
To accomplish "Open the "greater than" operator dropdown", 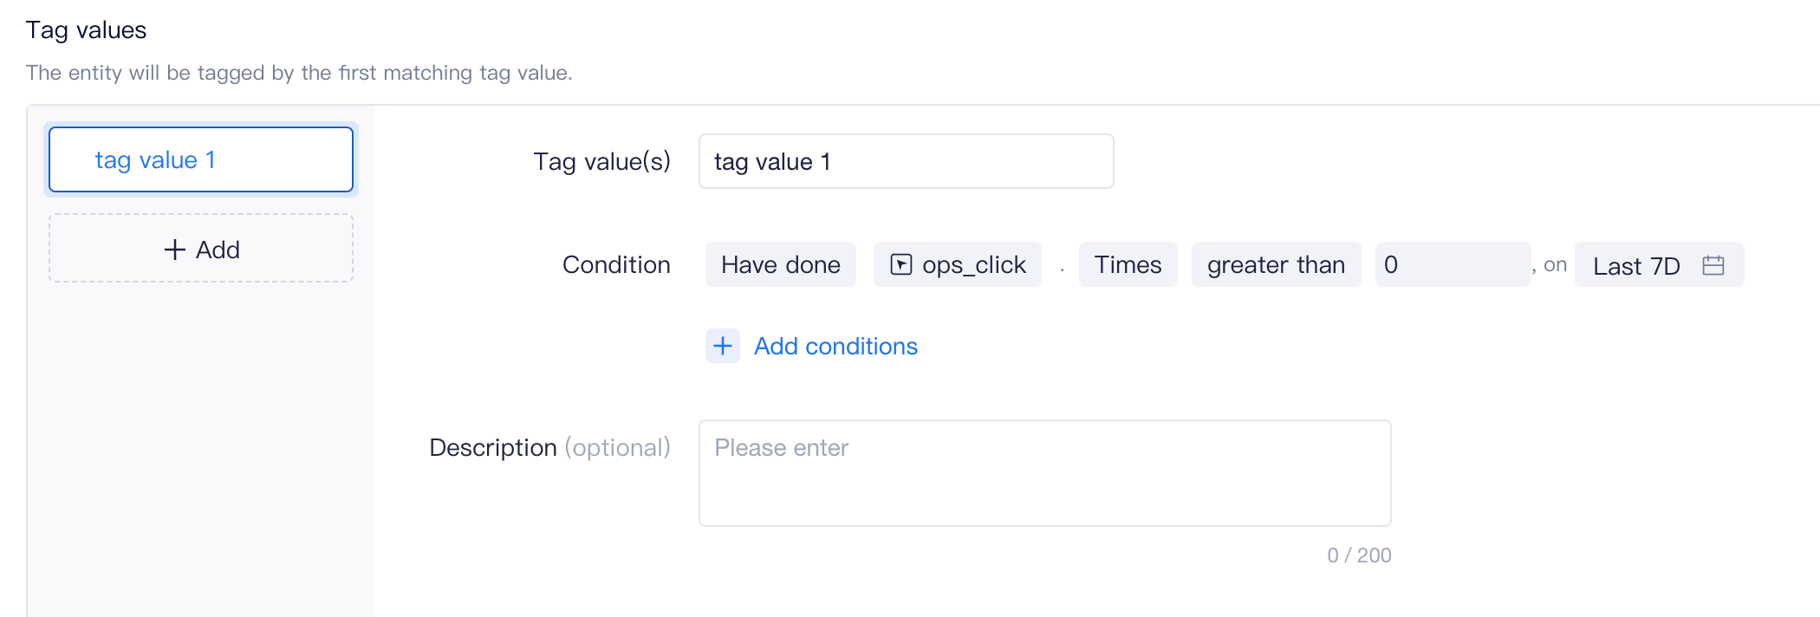I will 1276,264.
